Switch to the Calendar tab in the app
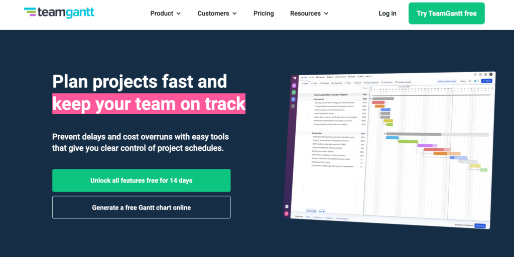Viewport: 514px width, 257px height. [320, 77]
